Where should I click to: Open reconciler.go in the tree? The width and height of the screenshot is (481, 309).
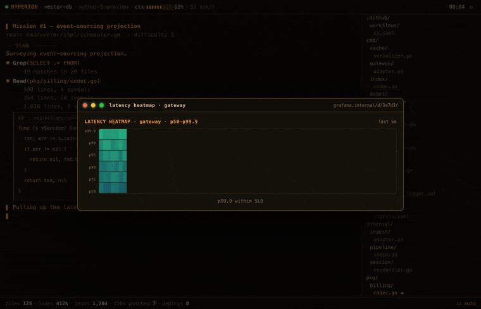pyautogui.click(x=392, y=270)
